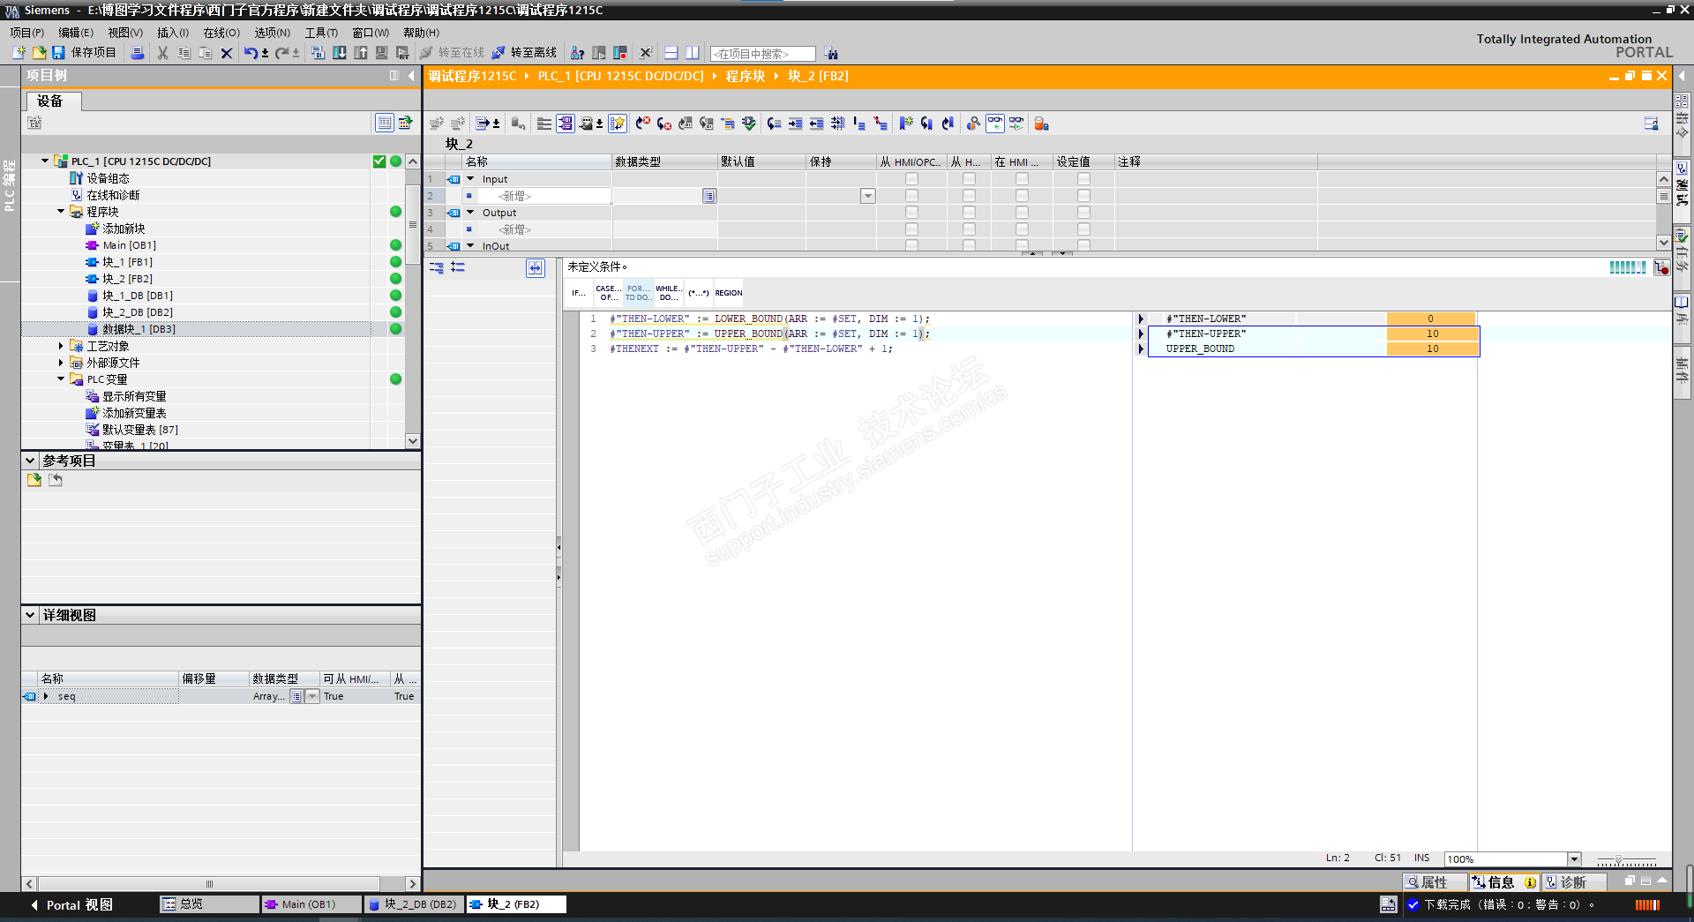Collapse the Input section in interface table
This screenshot has height=922, width=1694.
point(470,179)
